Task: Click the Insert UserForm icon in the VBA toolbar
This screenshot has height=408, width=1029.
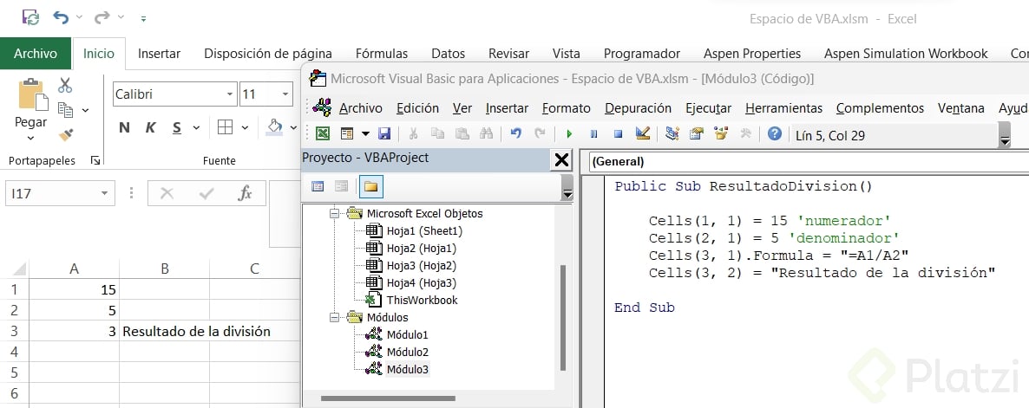Action: [347, 134]
